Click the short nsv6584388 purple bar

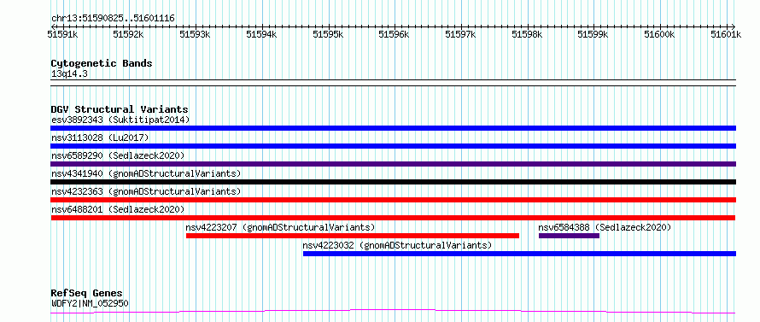point(569,236)
